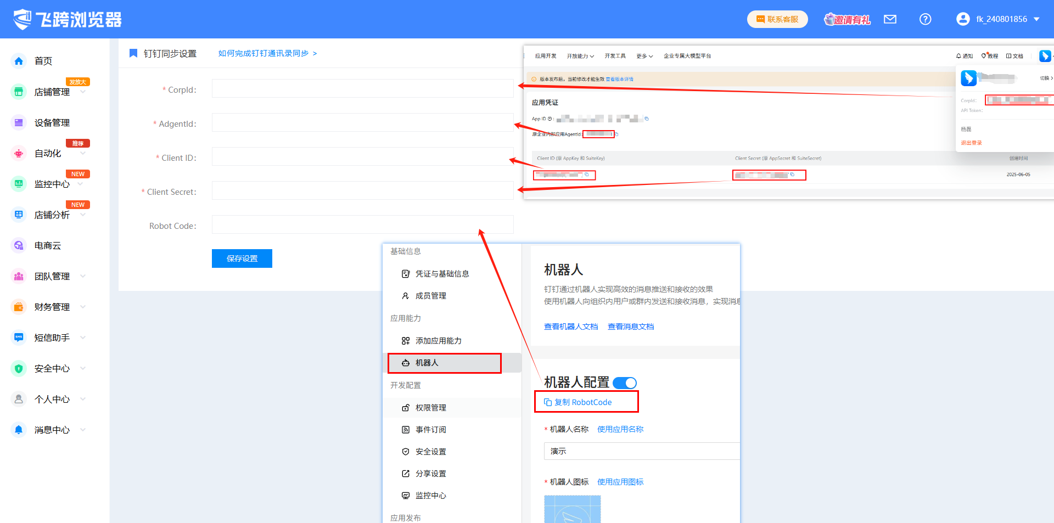This screenshot has width=1054, height=523.
Task: Expand the 店铺管理 sidebar chevron
Action: tap(83, 92)
